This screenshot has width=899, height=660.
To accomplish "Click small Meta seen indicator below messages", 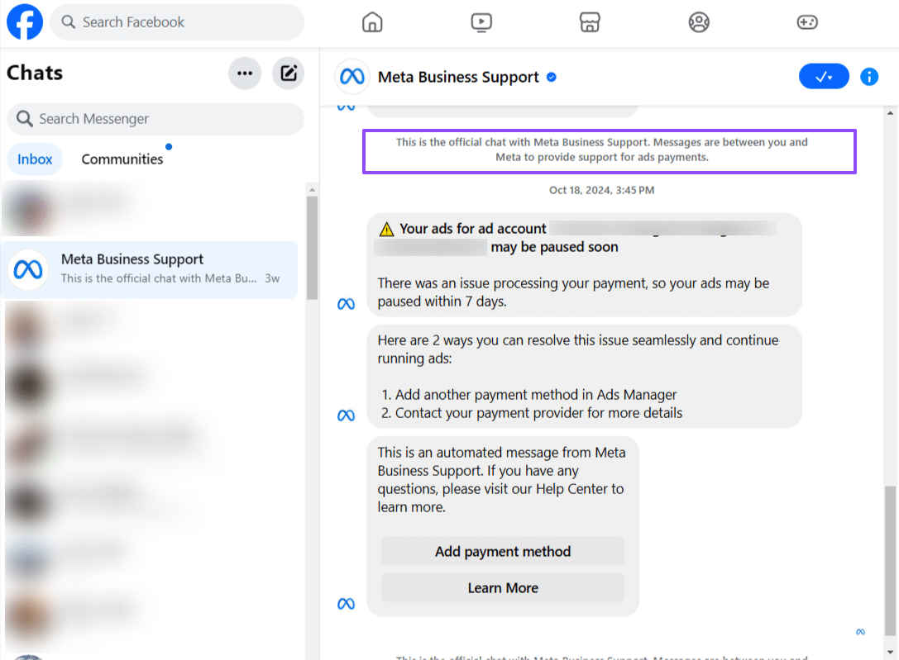I will click(861, 632).
